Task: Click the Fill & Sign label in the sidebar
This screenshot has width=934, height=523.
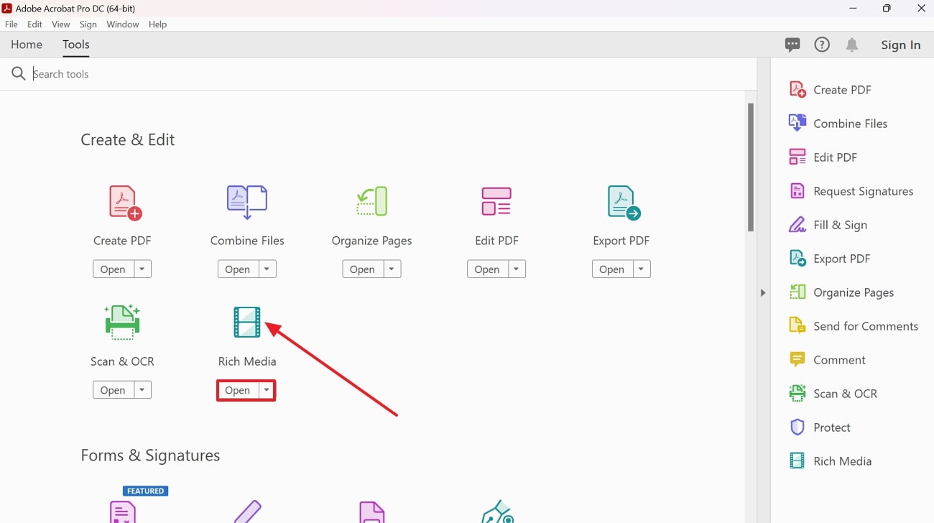Action: pos(840,225)
